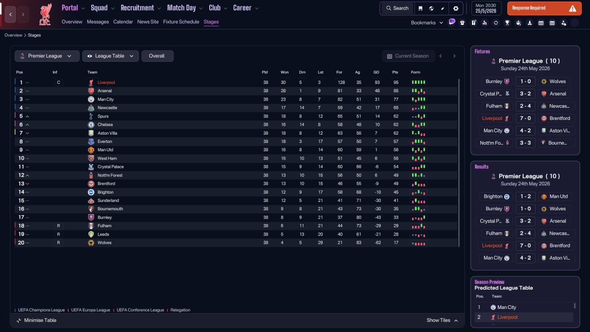Sort the table by the GD column header

pyautogui.click(x=376, y=72)
